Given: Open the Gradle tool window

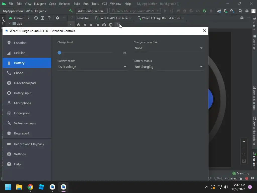Looking at the screenshot, I should (254, 23).
